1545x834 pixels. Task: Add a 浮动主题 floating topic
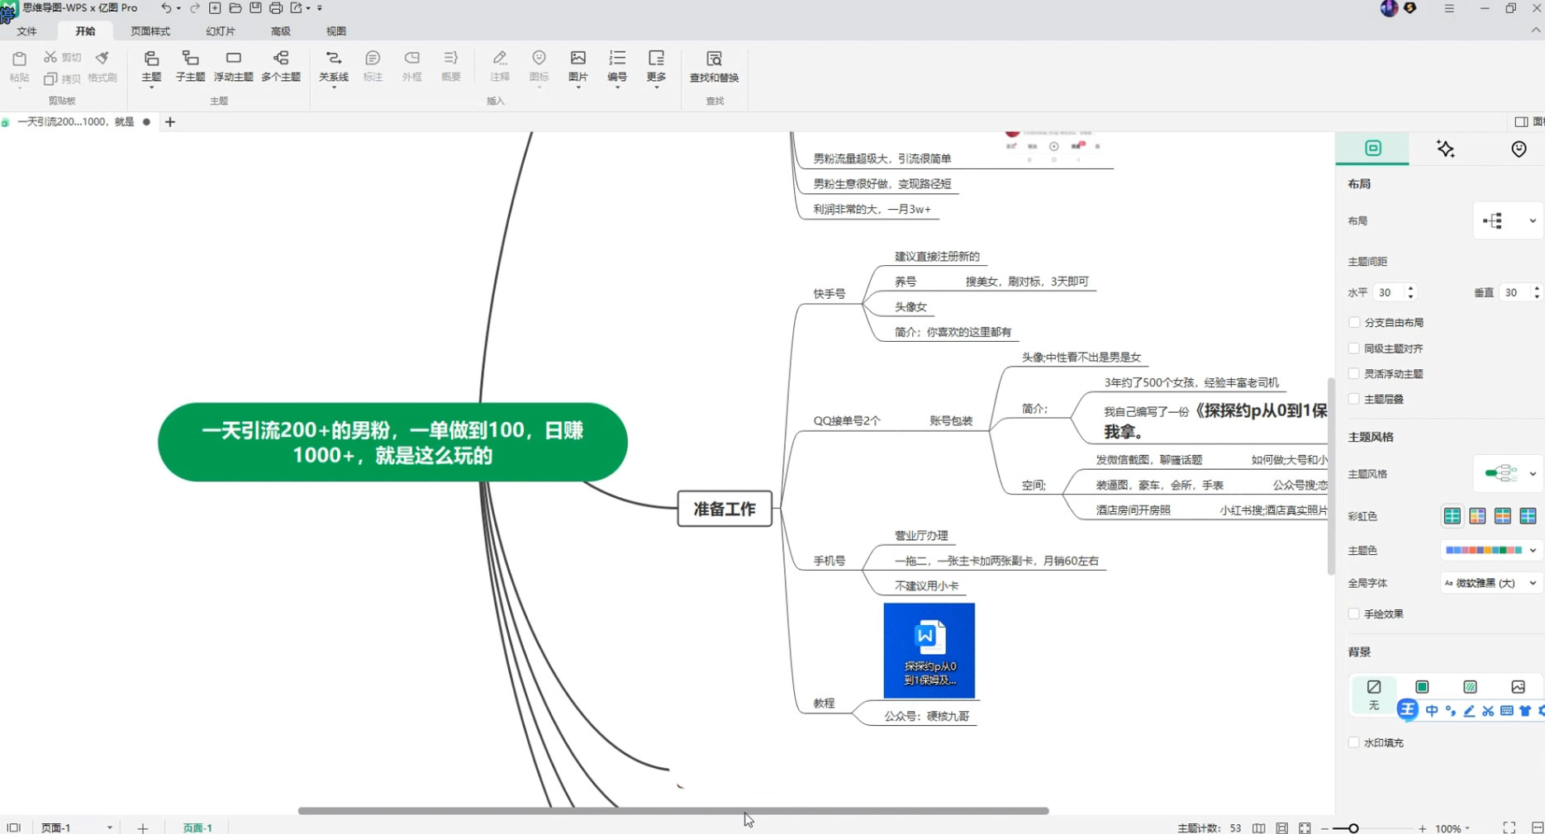(x=233, y=65)
